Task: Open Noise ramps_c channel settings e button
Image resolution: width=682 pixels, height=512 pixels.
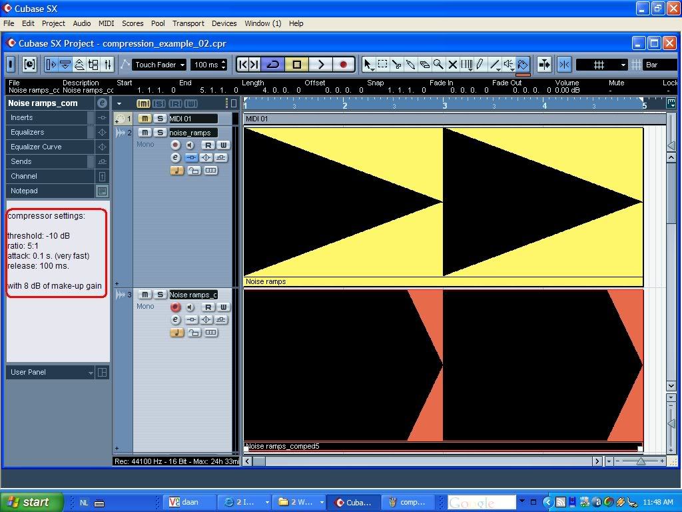Action: (x=175, y=319)
